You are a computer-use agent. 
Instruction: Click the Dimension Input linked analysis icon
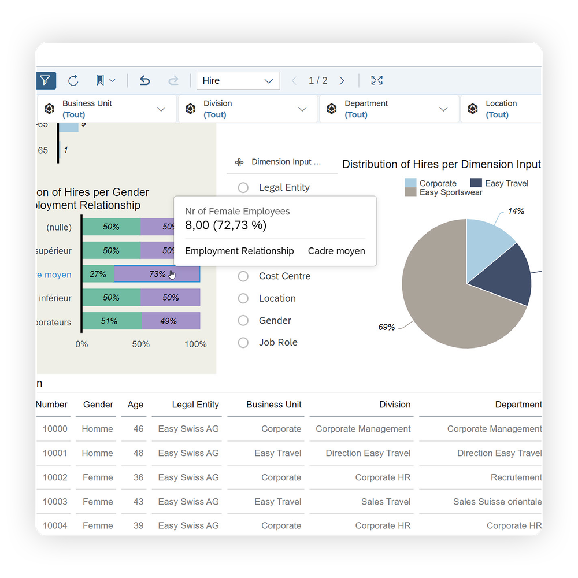point(239,162)
